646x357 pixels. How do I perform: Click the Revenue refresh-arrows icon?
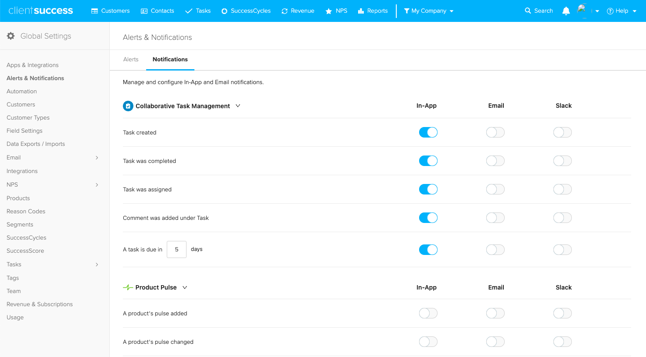coord(284,11)
